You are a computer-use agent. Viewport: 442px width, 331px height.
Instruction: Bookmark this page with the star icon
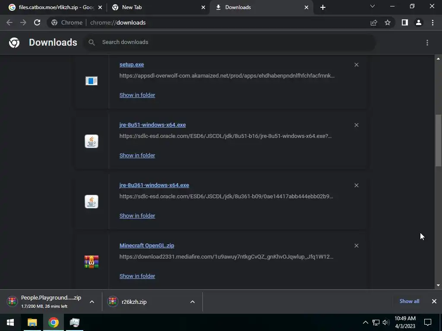coord(388,22)
